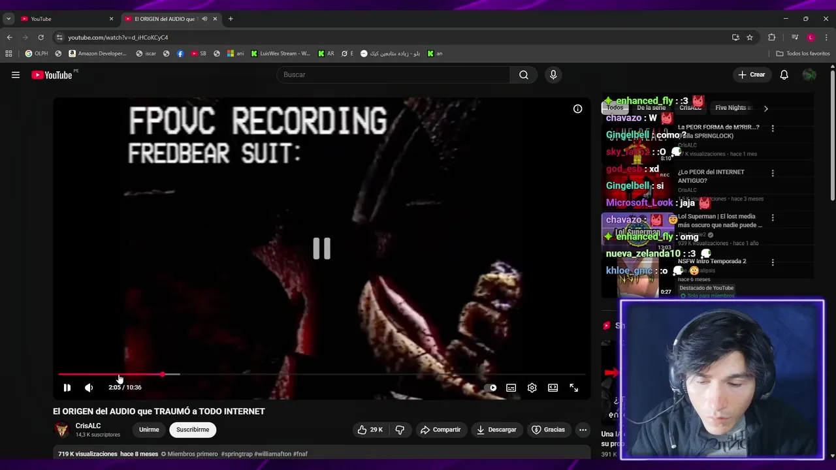Select the Todos filter chip

point(615,108)
